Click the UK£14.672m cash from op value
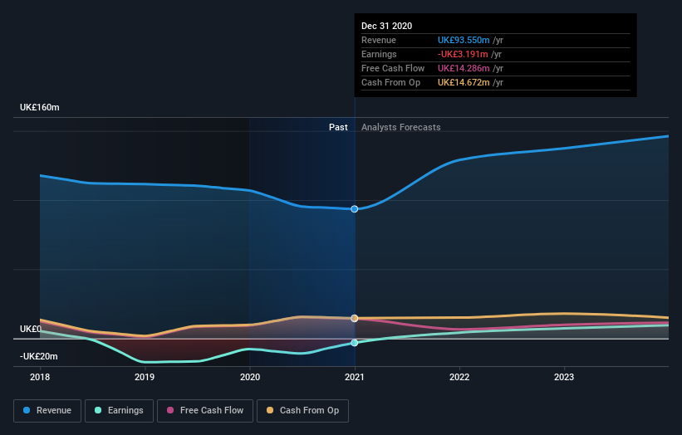 pos(464,82)
